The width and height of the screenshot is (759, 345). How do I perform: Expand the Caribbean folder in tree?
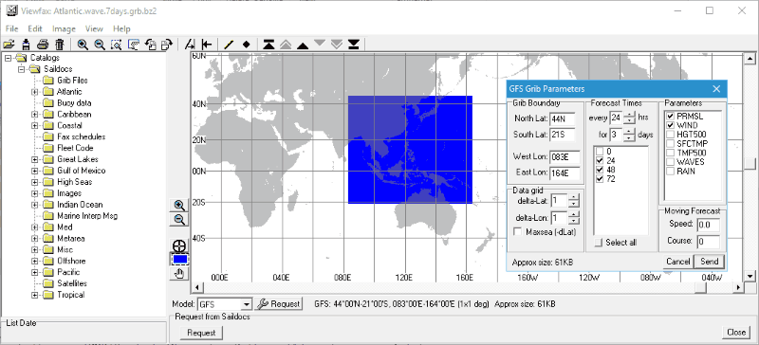35,114
